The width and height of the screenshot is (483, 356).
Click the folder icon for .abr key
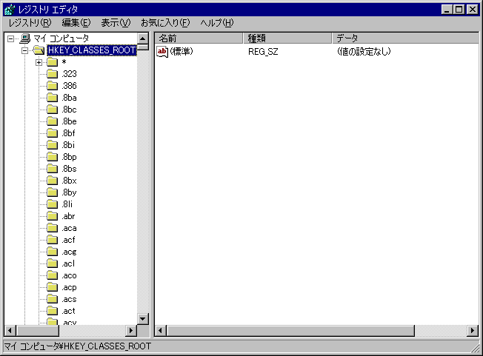(52, 216)
